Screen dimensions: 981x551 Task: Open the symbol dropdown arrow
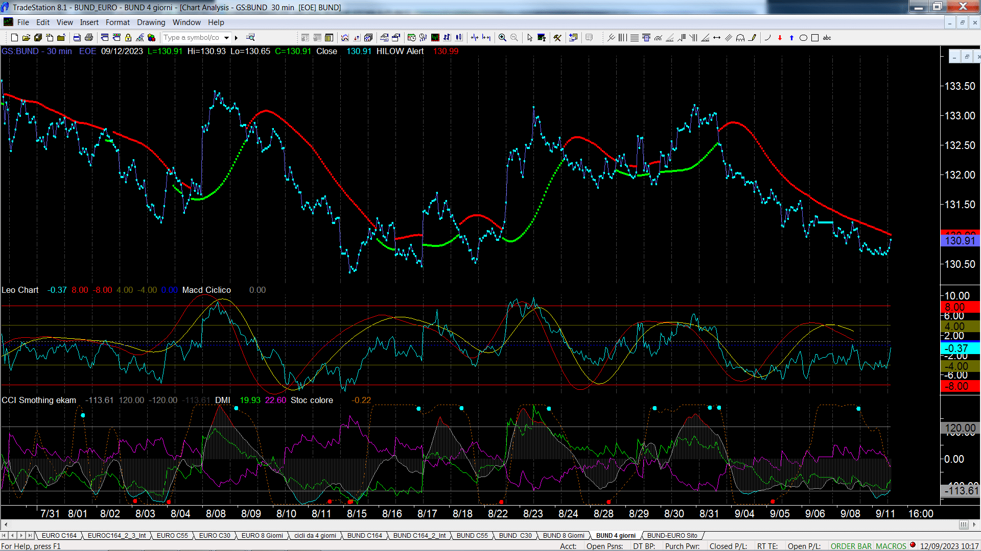(227, 37)
